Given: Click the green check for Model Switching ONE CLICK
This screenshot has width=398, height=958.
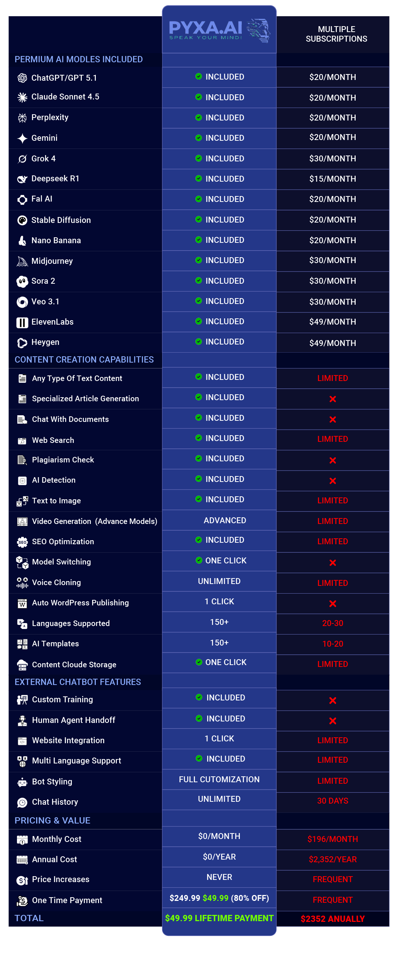Looking at the screenshot, I should [199, 560].
